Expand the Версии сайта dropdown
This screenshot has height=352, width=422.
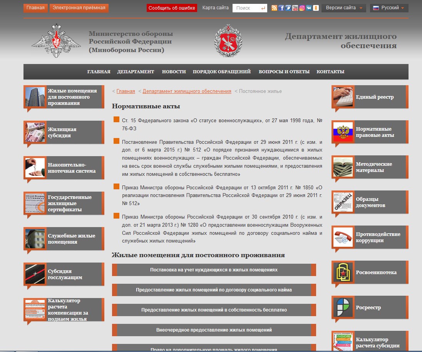click(x=343, y=8)
